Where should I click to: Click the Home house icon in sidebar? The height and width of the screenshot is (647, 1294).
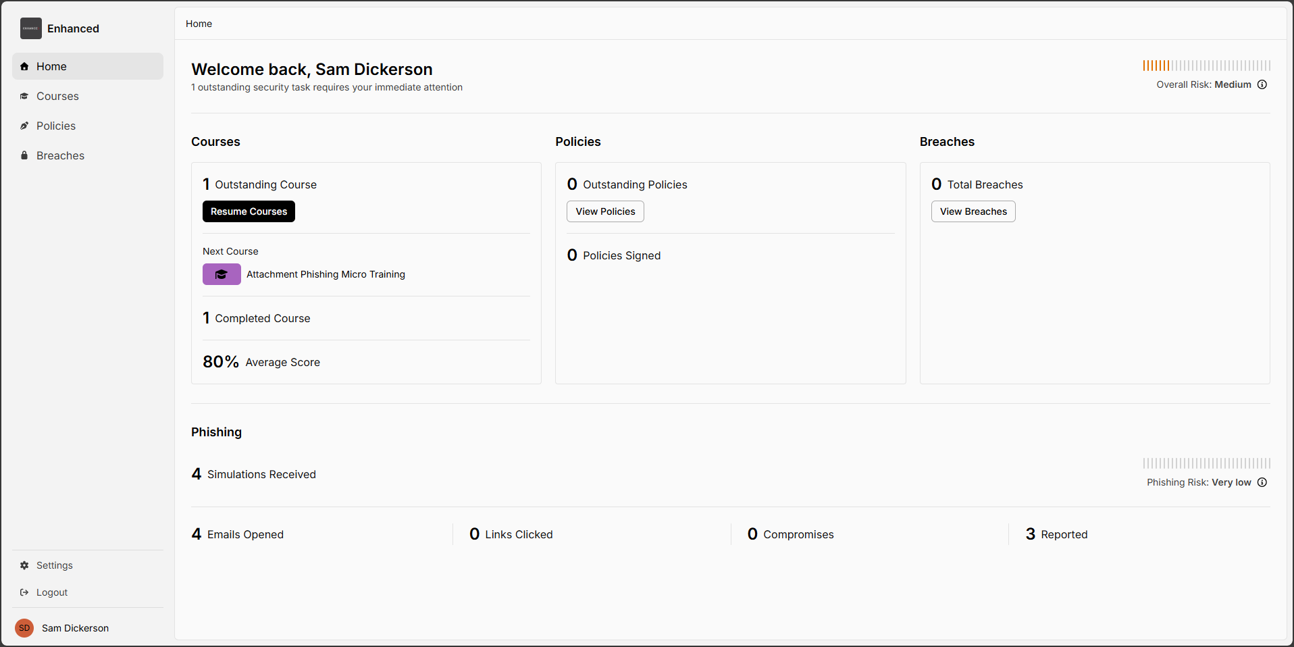(24, 66)
